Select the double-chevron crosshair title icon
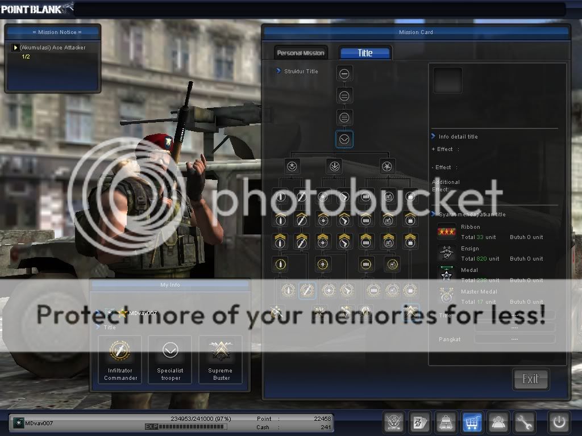This screenshot has height=436, width=582. coord(323,241)
